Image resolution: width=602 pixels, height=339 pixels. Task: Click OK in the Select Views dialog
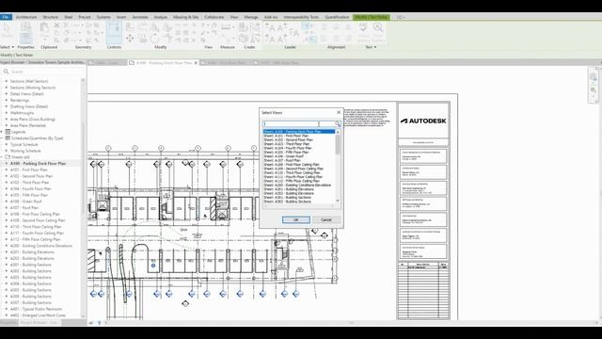pos(296,219)
